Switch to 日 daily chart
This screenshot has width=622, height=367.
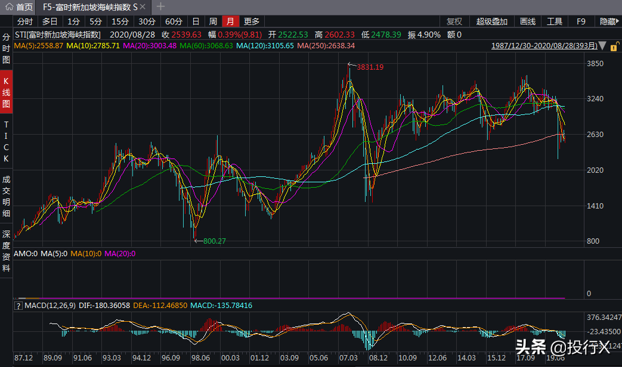tap(196, 21)
